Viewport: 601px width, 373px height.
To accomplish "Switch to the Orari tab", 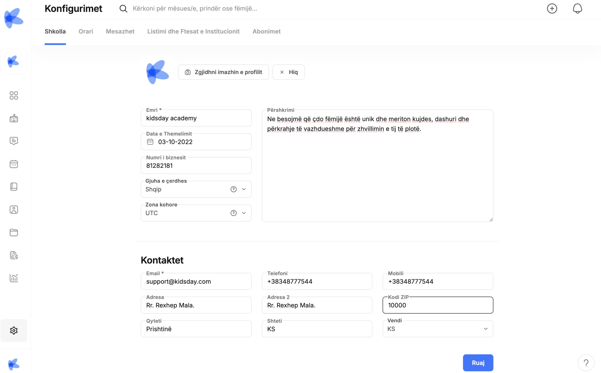I will [86, 31].
